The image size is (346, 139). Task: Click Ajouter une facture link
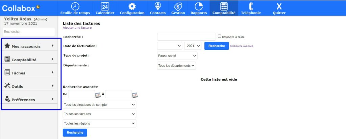point(77,28)
